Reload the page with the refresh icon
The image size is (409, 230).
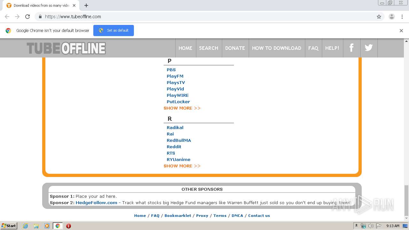(x=27, y=17)
